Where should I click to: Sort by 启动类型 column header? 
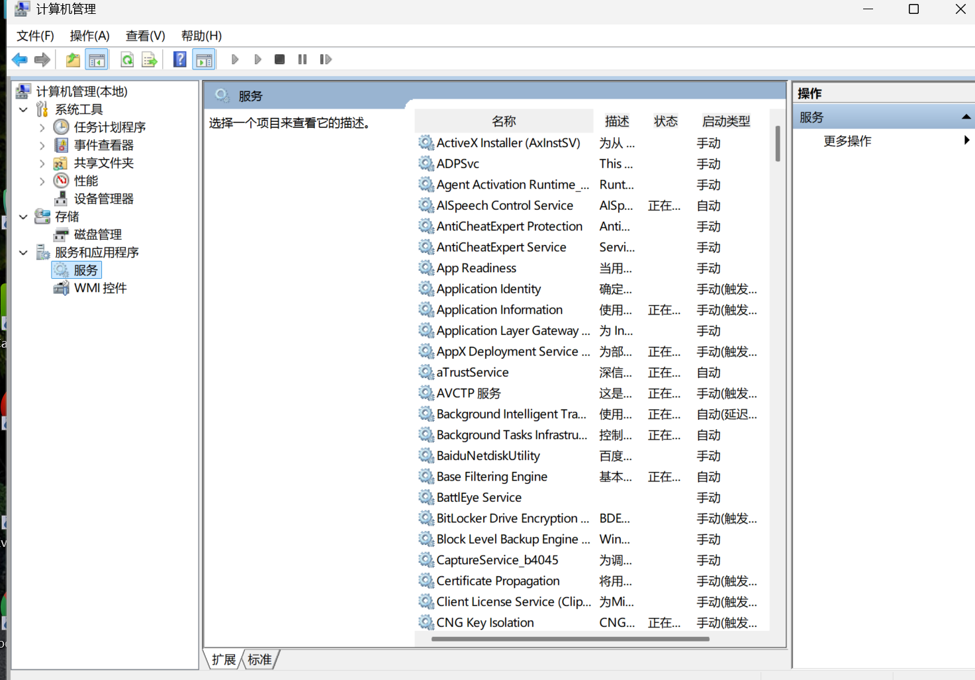(x=726, y=121)
